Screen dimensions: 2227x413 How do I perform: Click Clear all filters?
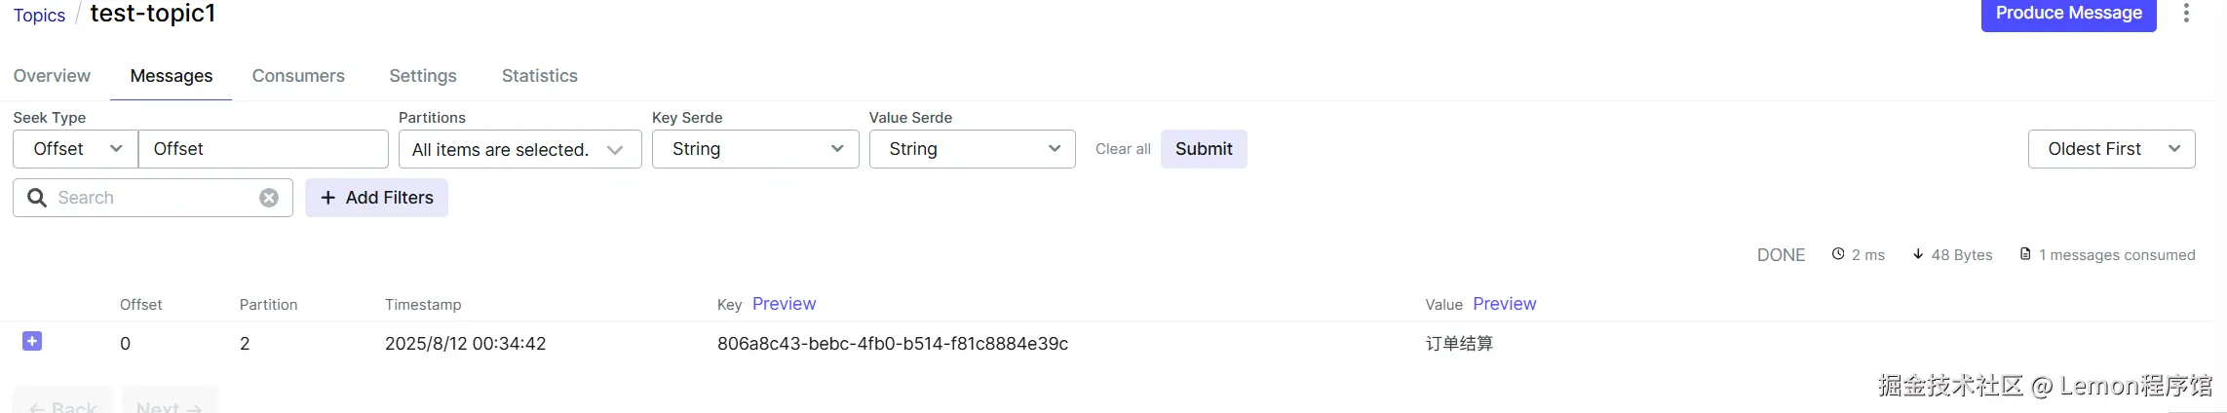tap(1123, 149)
